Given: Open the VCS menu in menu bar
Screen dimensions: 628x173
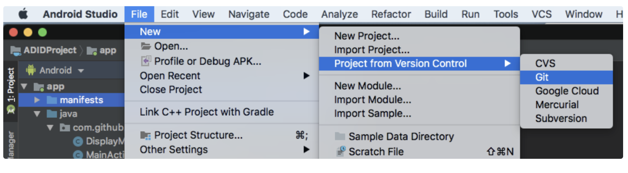Looking at the screenshot, I should click(542, 14).
